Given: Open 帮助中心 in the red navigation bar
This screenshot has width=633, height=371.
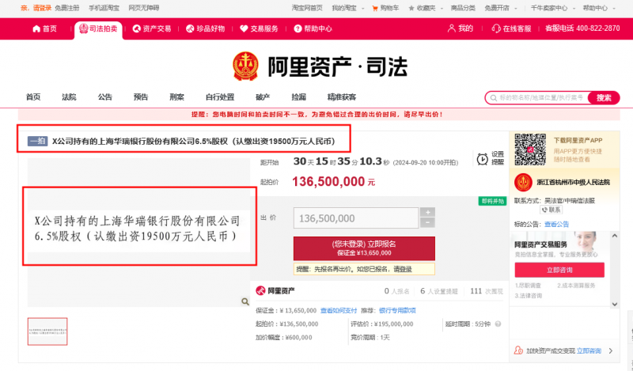Looking at the screenshot, I should pos(313,28).
